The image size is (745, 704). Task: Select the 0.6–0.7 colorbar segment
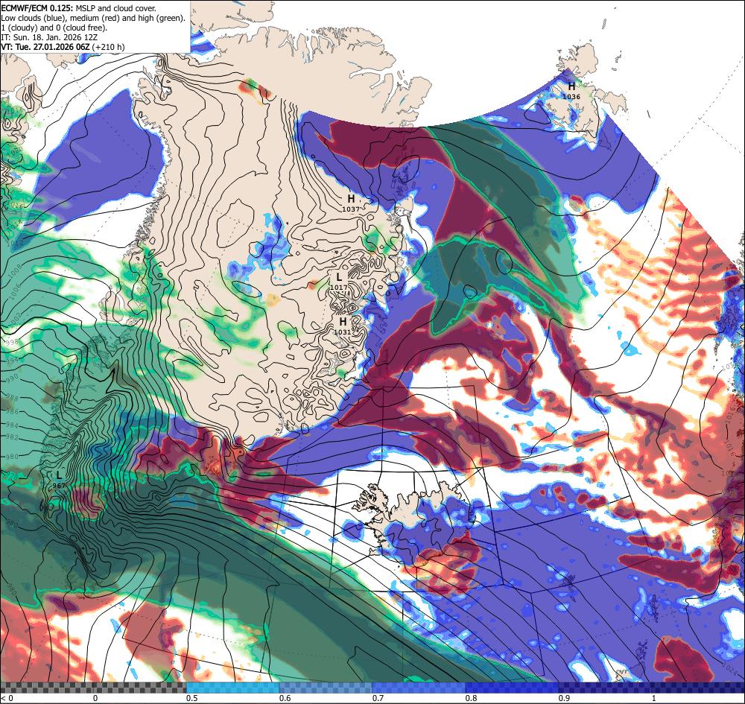click(x=326, y=688)
